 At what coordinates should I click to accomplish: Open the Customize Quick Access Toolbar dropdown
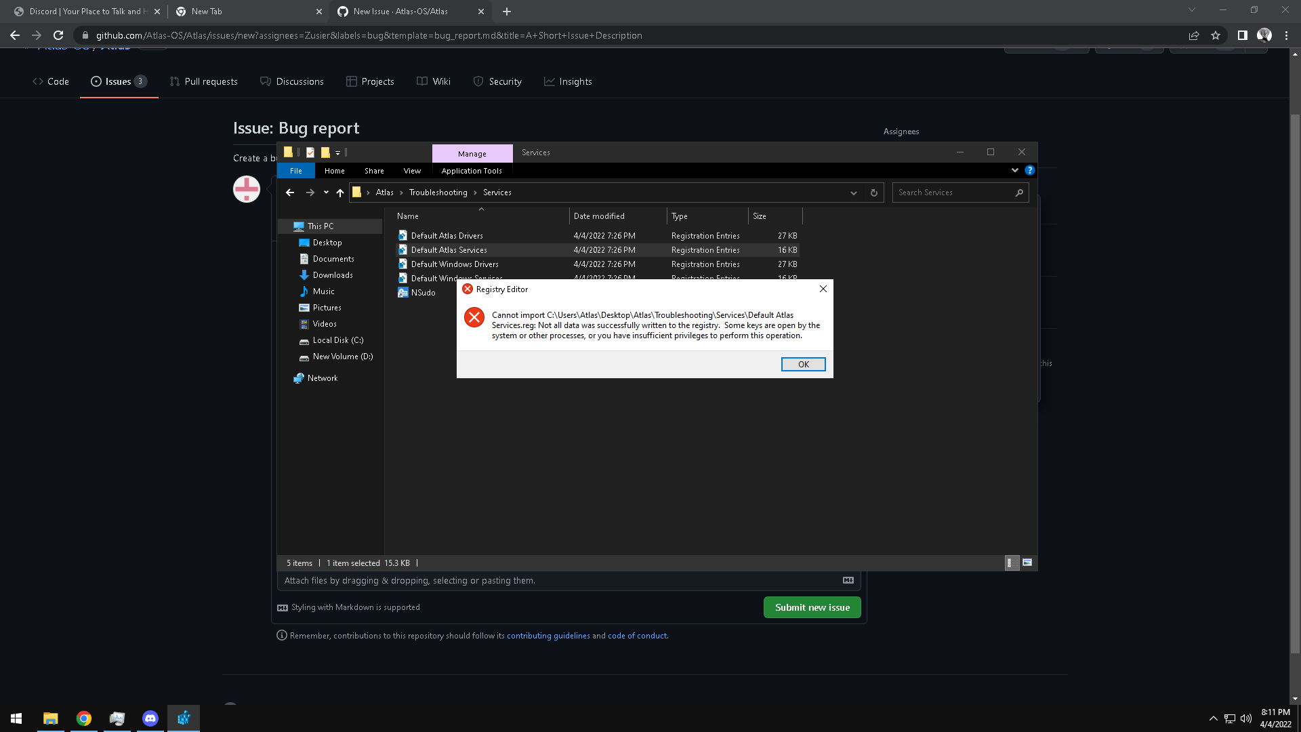tap(337, 152)
